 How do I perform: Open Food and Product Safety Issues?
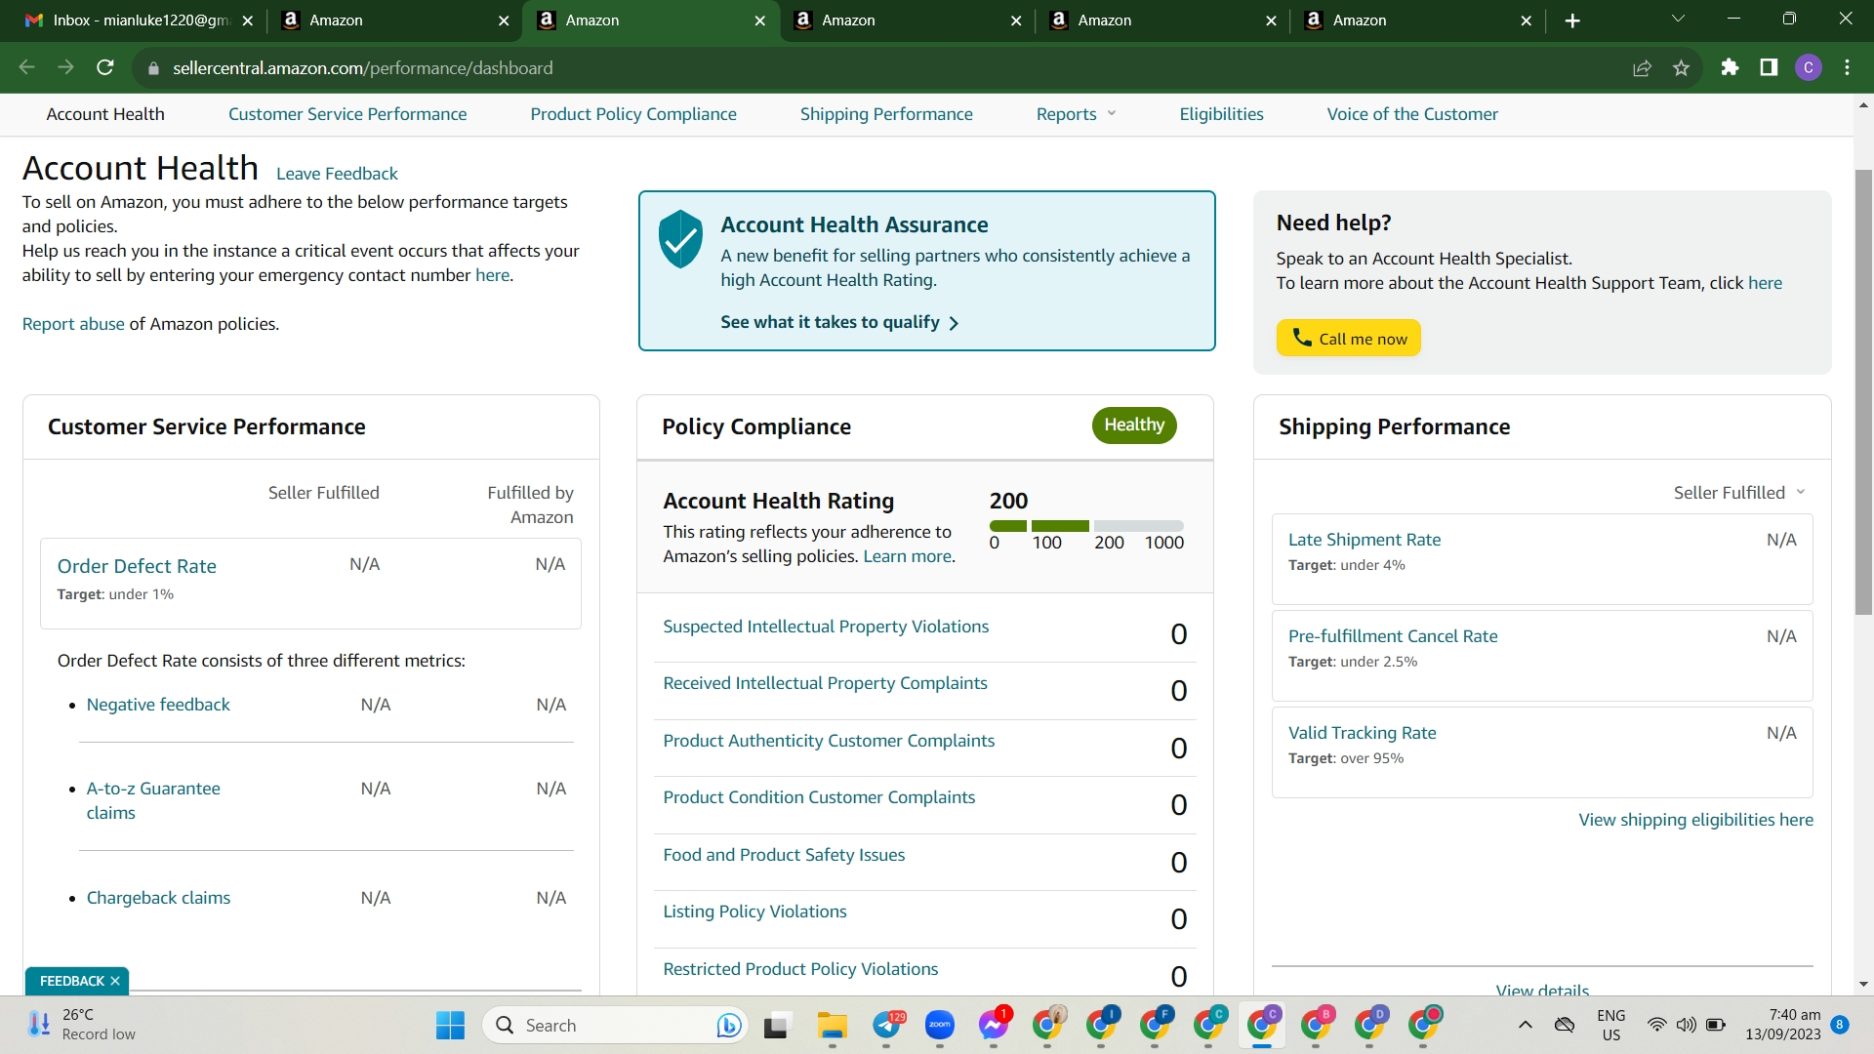point(784,855)
